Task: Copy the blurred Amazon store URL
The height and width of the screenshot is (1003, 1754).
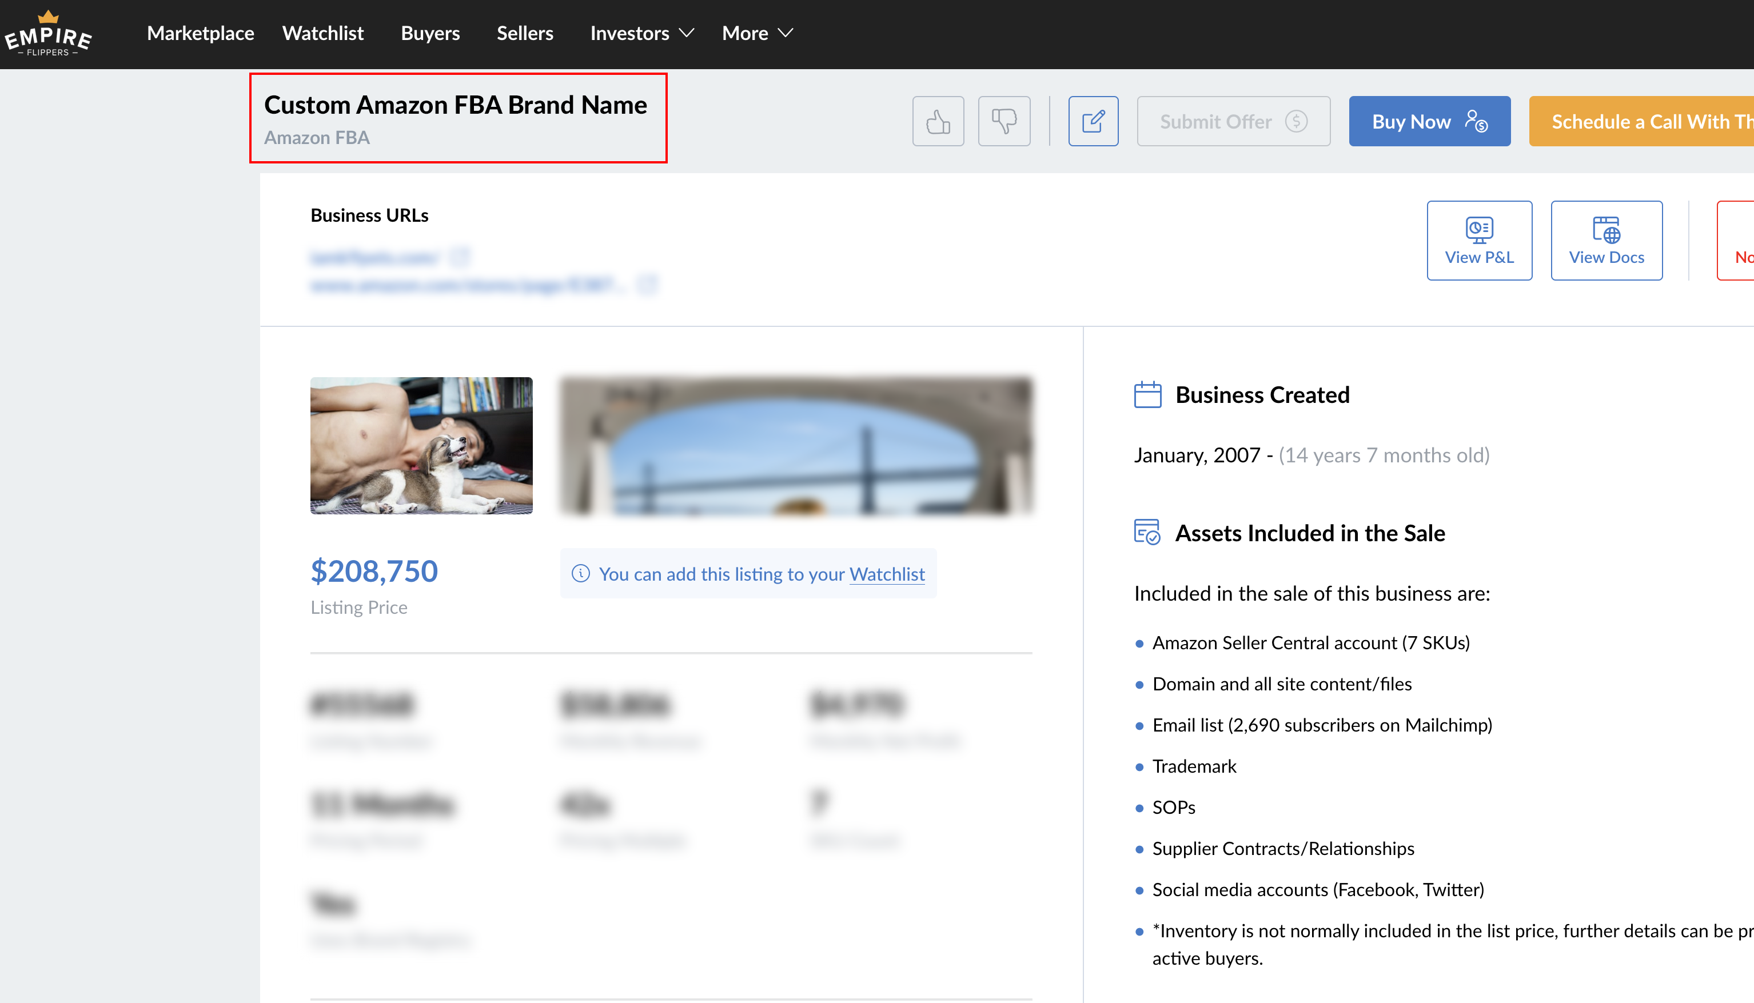Action: 647,285
